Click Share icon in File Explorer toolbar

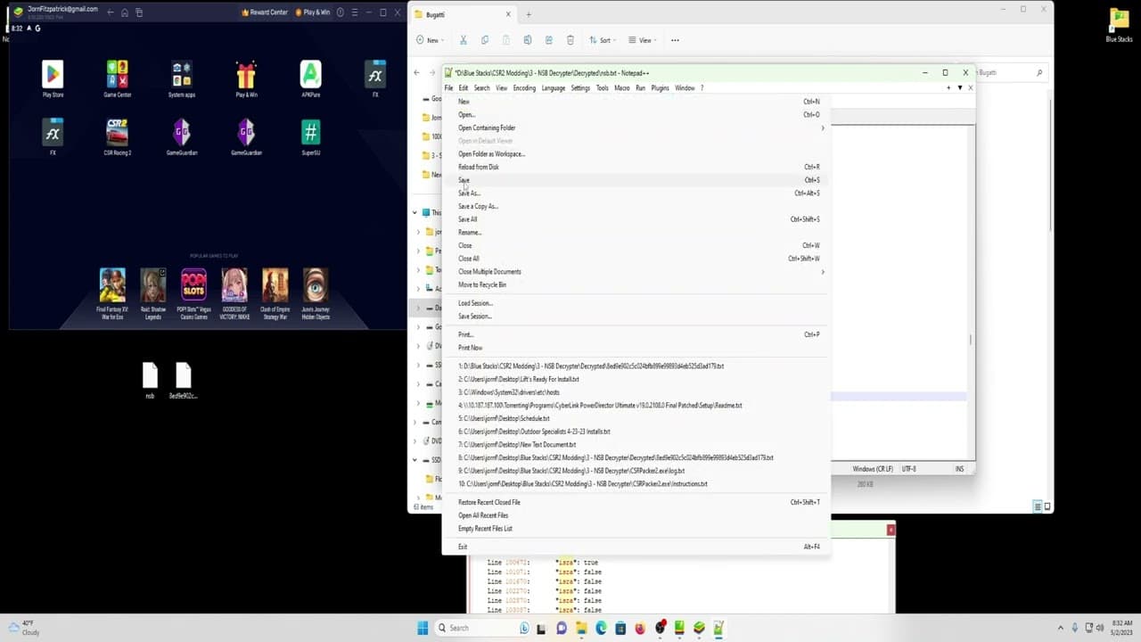[x=548, y=40]
